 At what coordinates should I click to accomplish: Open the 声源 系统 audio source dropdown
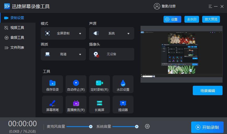click(112, 33)
